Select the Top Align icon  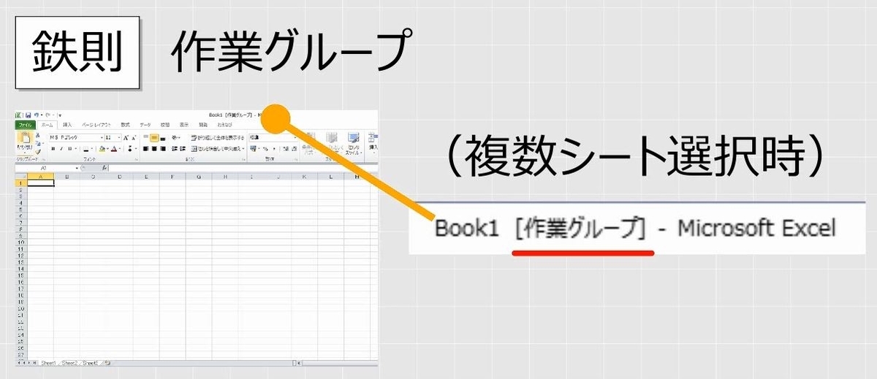coord(145,137)
